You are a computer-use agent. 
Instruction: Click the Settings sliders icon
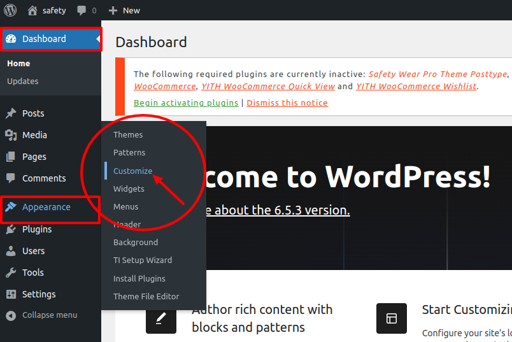11,294
